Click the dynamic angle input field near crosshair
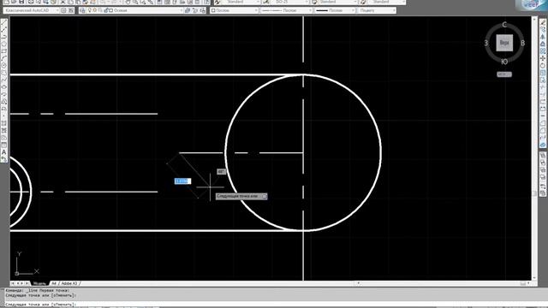Image resolution: width=548 pixels, height=308 pixels. point(221,171)
